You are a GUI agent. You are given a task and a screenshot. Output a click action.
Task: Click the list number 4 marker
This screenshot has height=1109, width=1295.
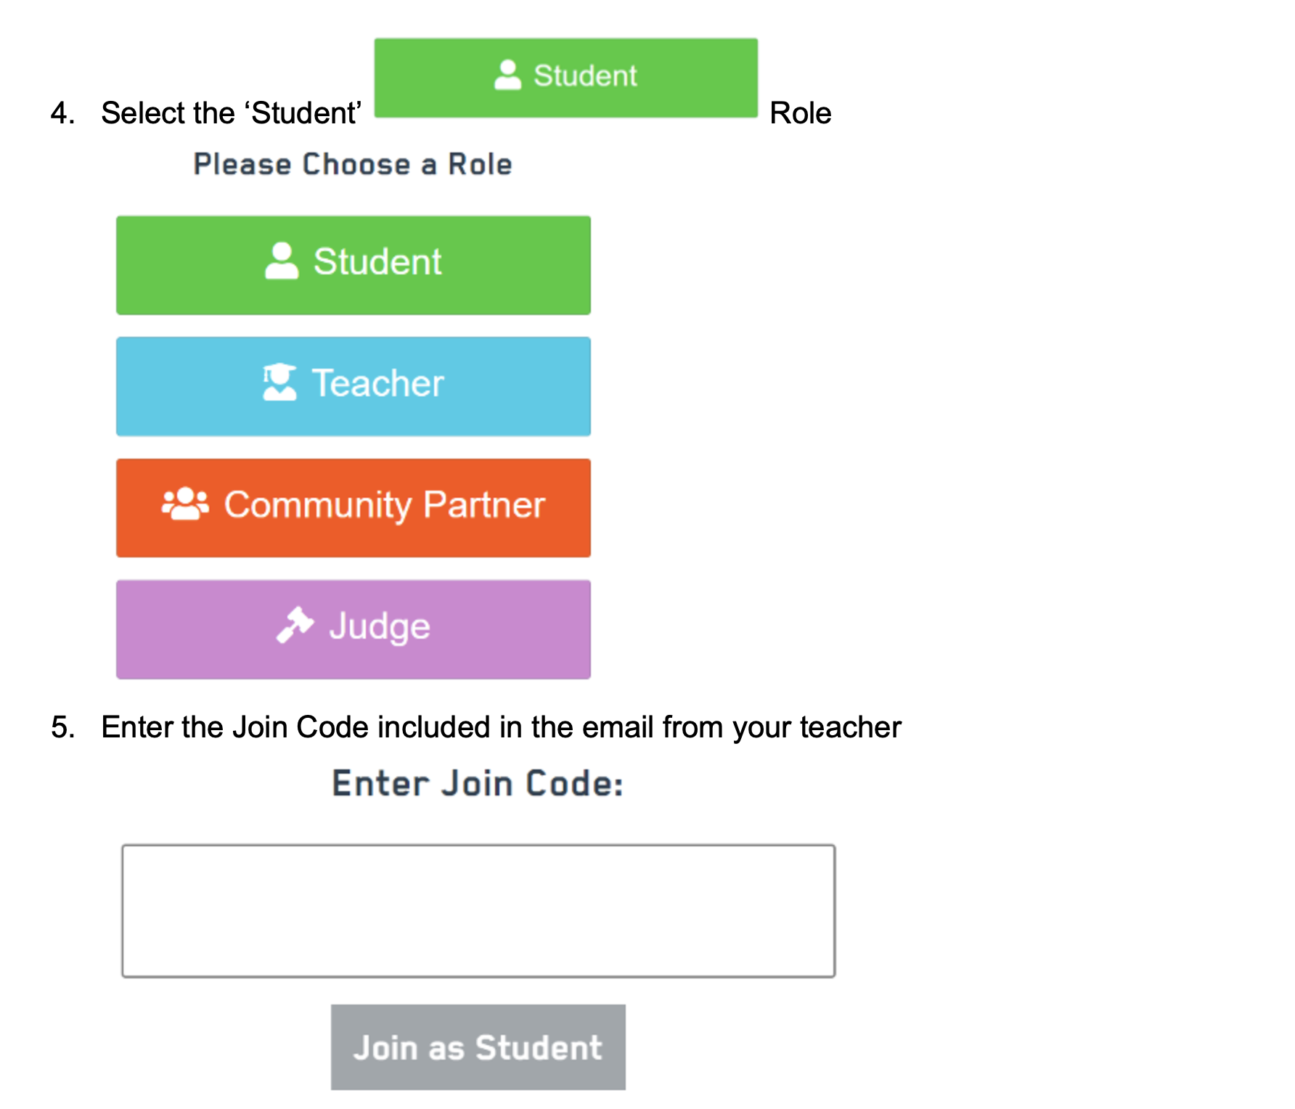pos(62,113)
